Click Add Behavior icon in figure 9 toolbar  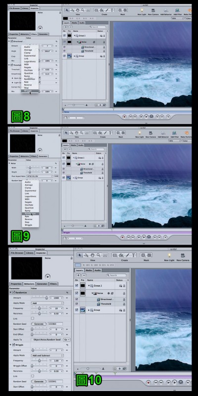point(162,133)
